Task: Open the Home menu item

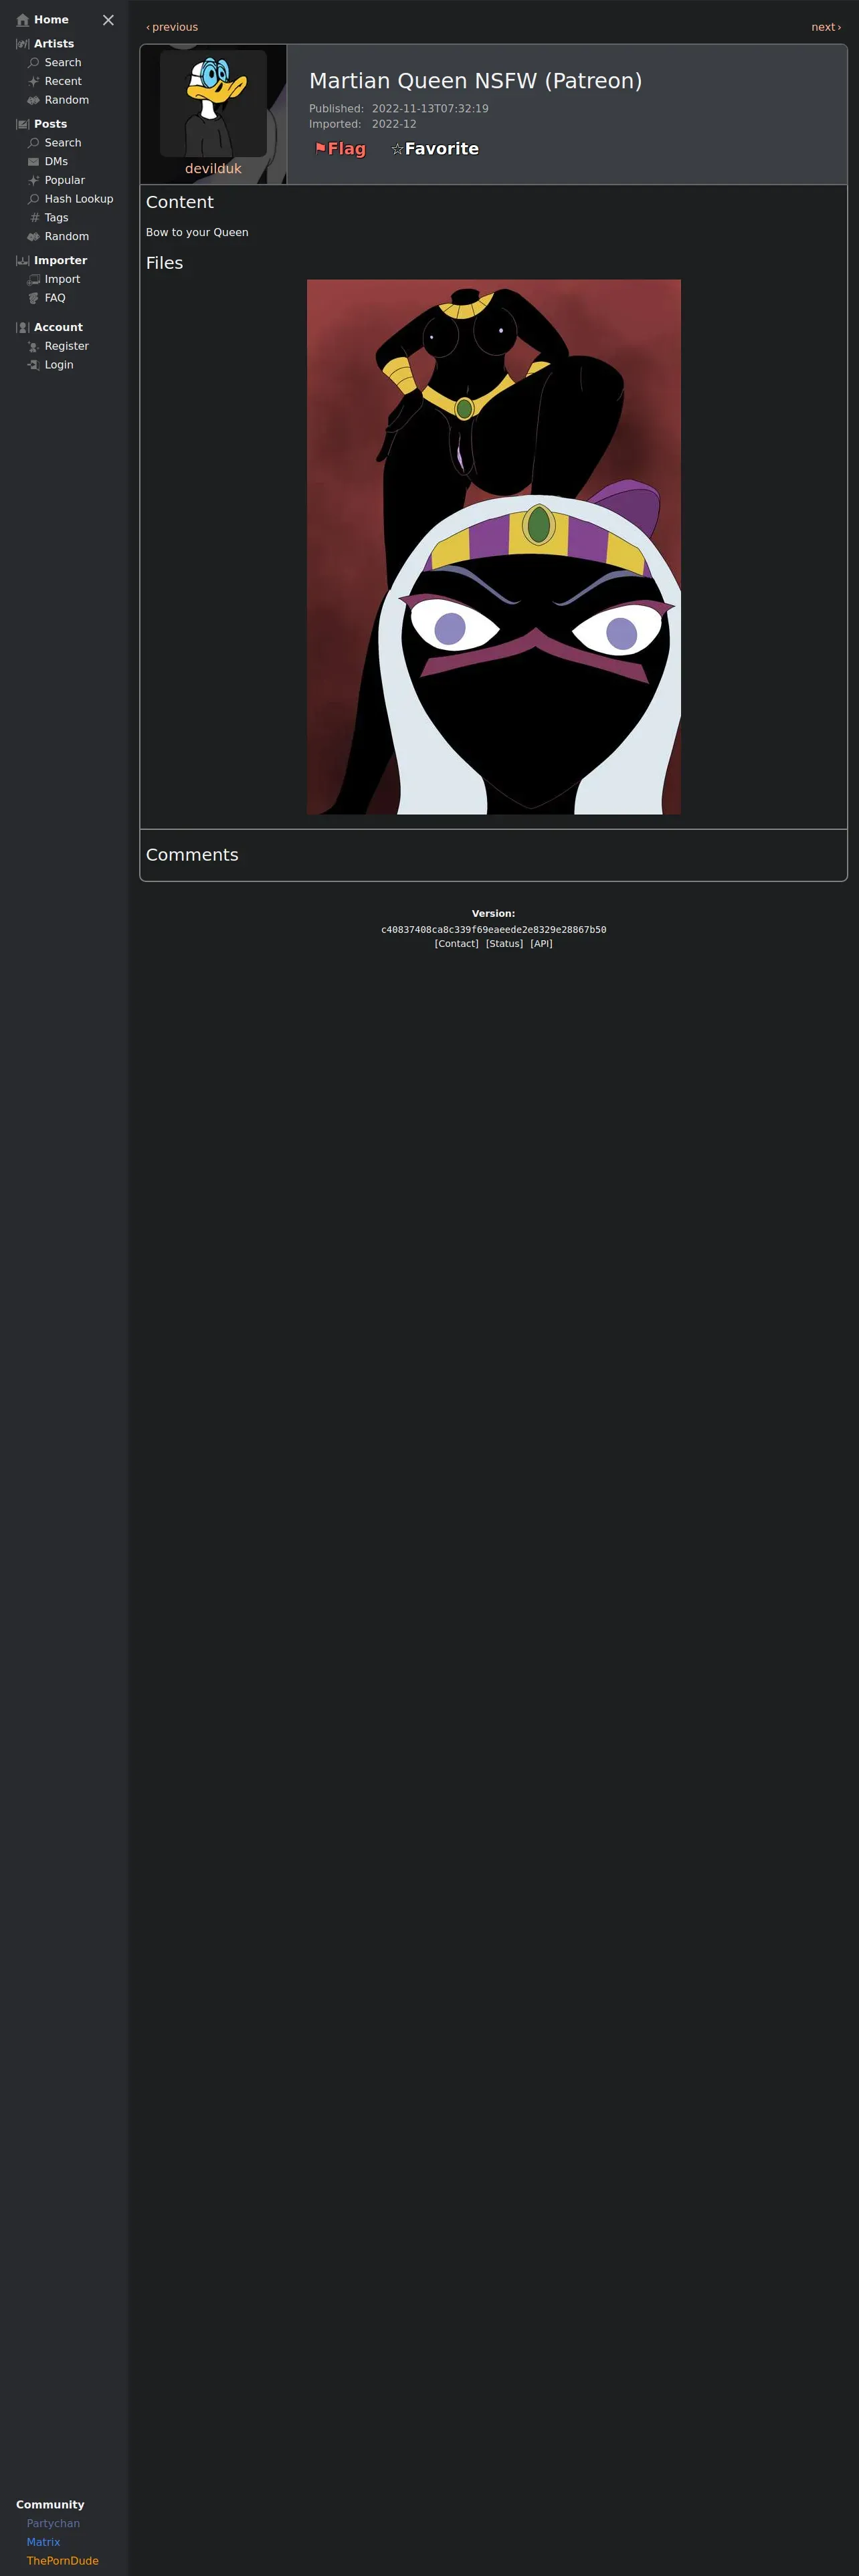Action: click(51, 20)
